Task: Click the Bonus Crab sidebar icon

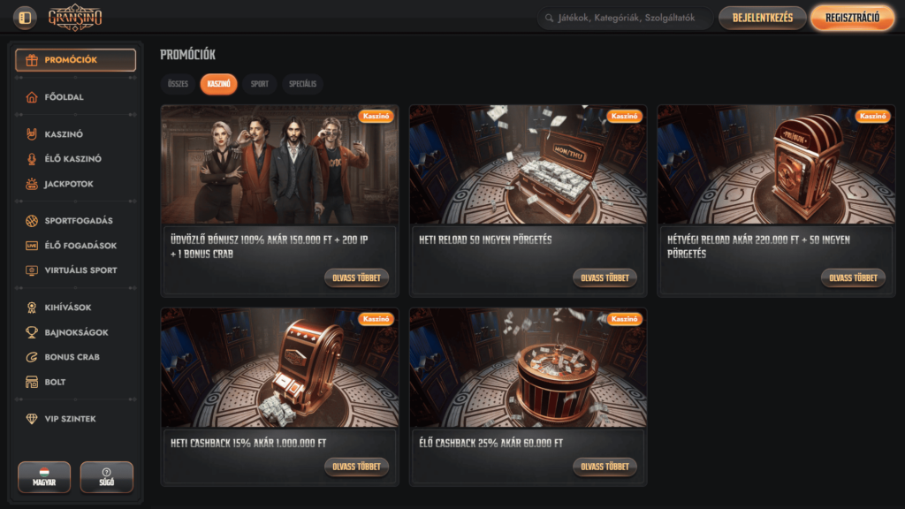Action: pyautogui.click(x=32, y=357)
